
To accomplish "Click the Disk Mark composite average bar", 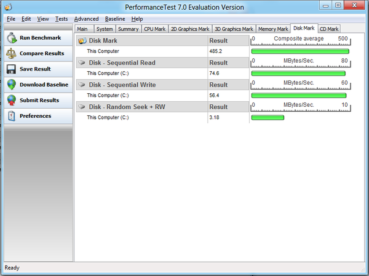I will [x=300, y=52].
